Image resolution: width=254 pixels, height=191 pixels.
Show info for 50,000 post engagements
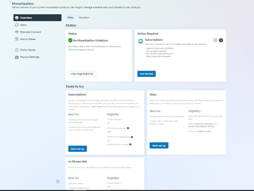[132, 137]
